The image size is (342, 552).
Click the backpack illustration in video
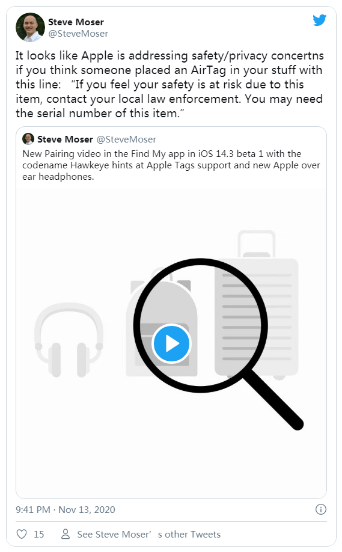pyautogui.click(x=162, y=322)
